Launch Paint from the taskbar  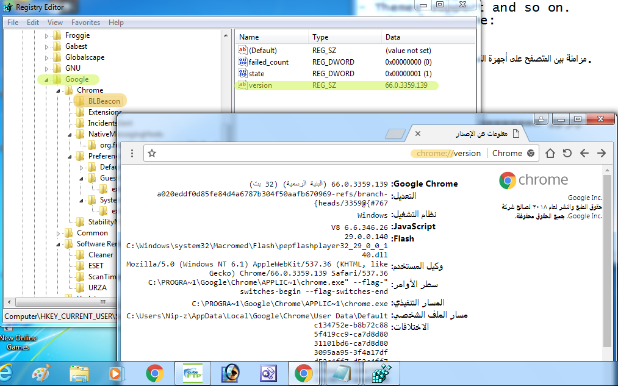coord(41,373)
